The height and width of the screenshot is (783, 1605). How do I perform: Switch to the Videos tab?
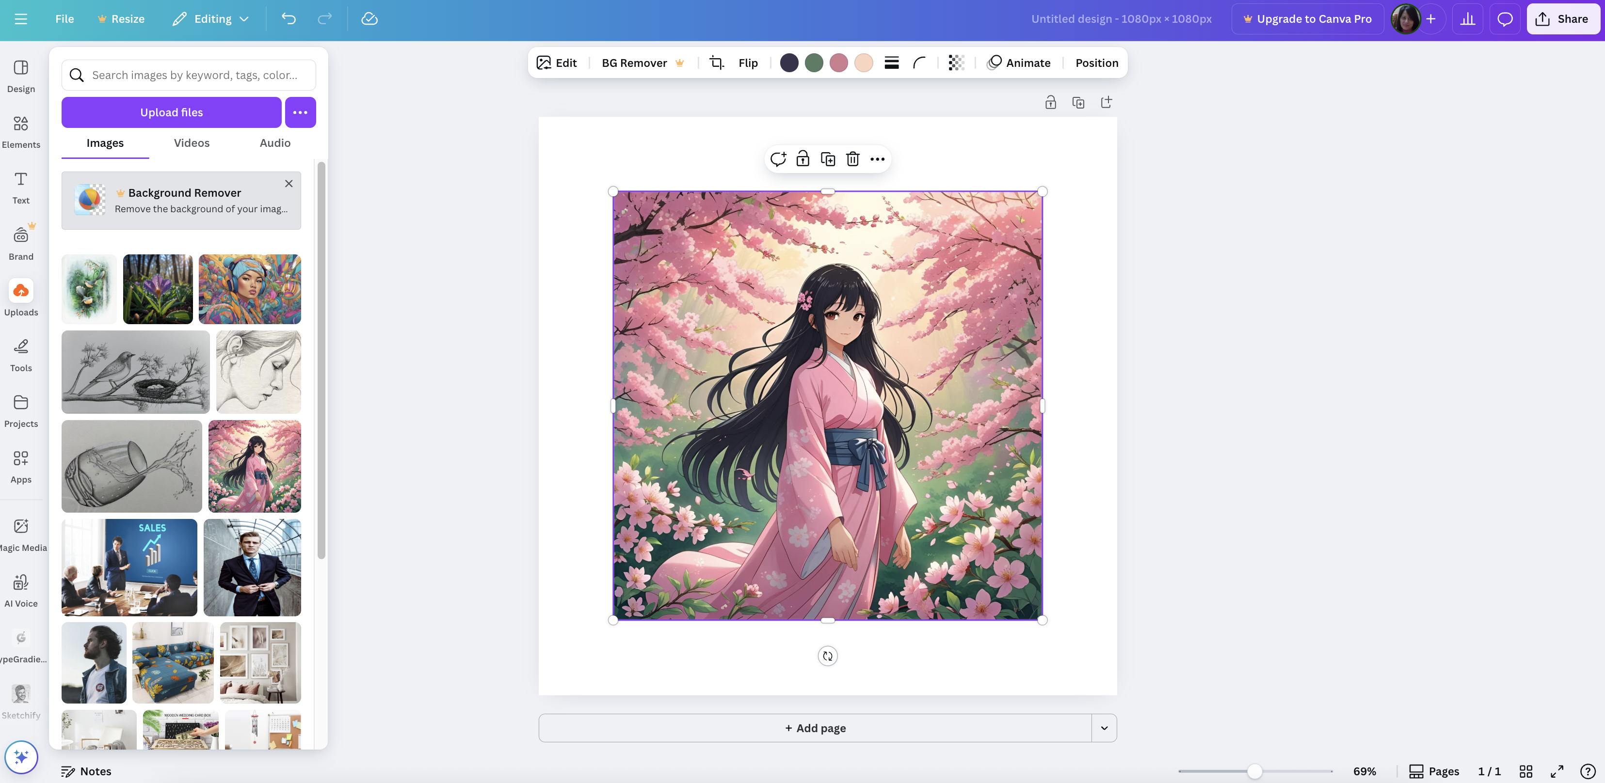click(191, 142)
